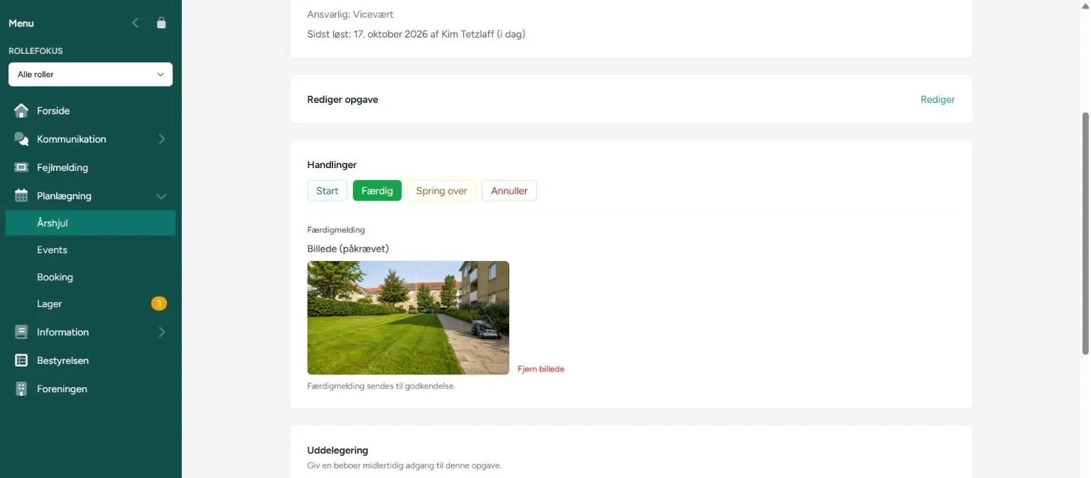Viewport: 1091px width, 478px height.
Task: Collapse the menu with the back chevron
Action: (x=135, y=23)
